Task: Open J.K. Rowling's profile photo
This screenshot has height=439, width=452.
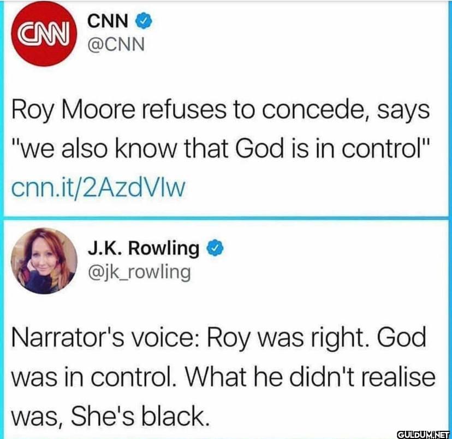Action: [44, 261]
